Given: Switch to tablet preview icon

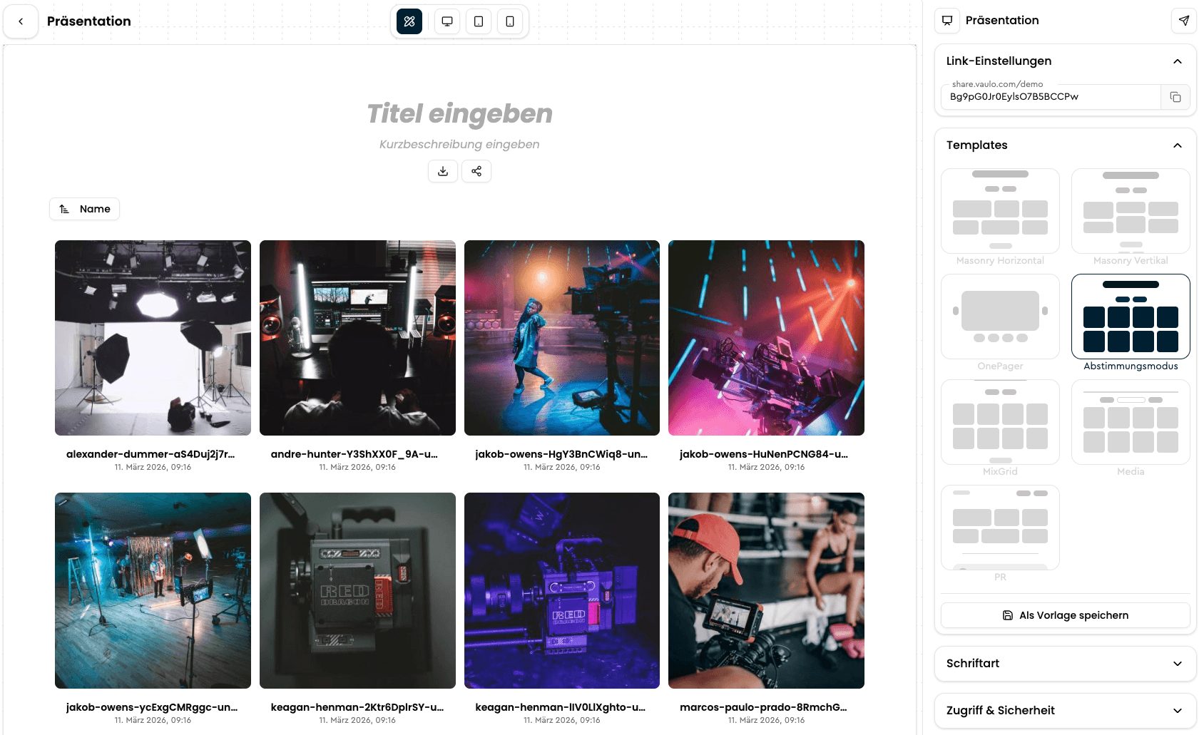Looking at the screenshot, I should click(479, 21).
